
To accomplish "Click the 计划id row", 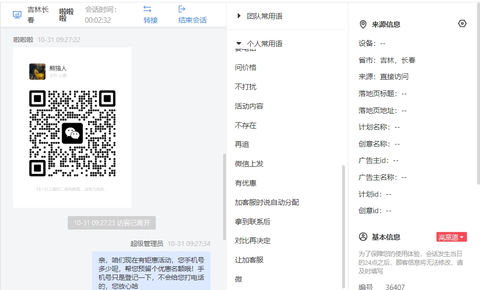I will (x=375, y=194).
